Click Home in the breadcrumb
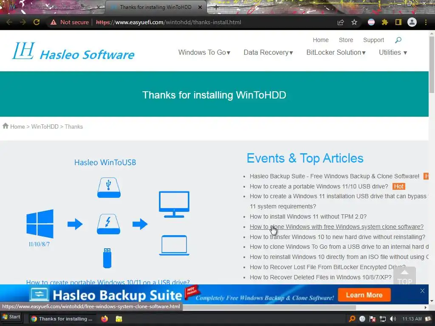This screenshot has width=435, height=326. 17,126
